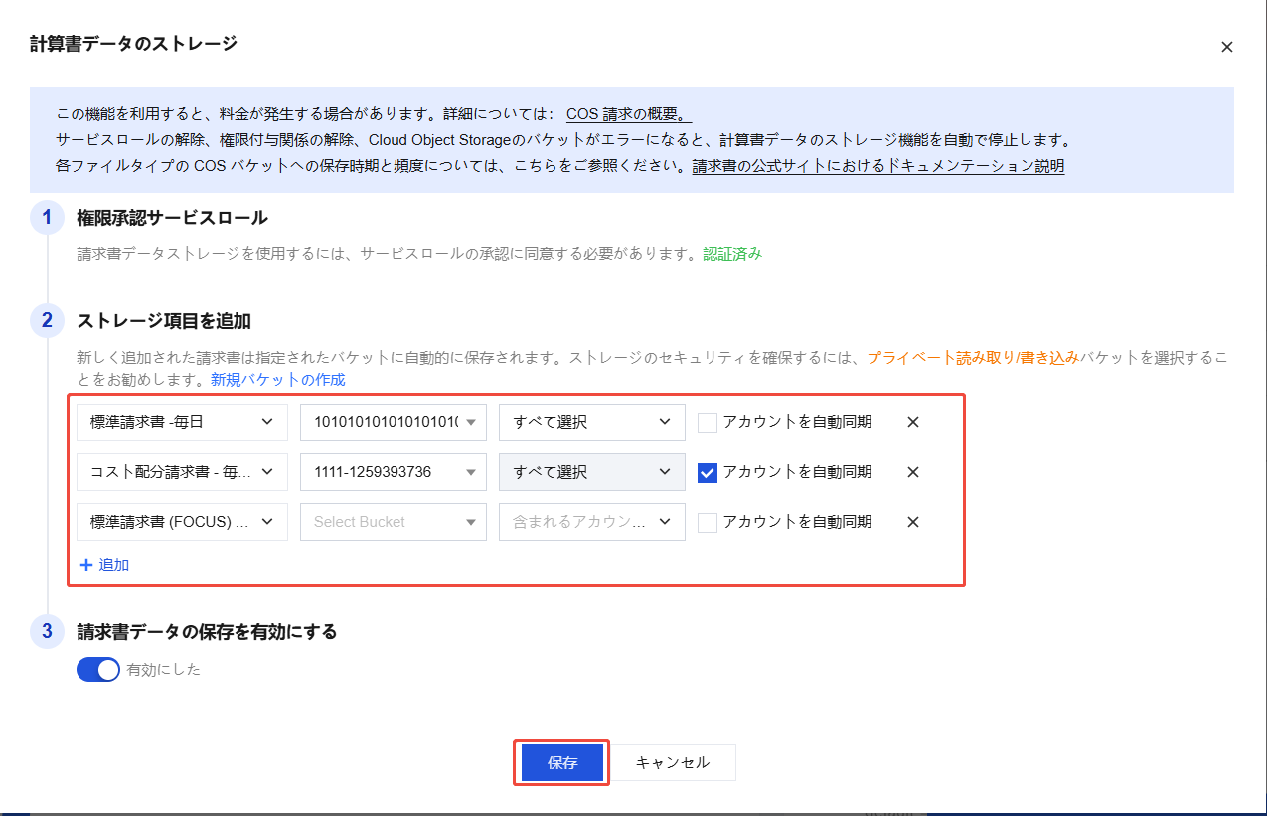Open the コスト配分請求書 bill type dropdown
This screenshot has height=816, width=1267.
click(182, 472)
